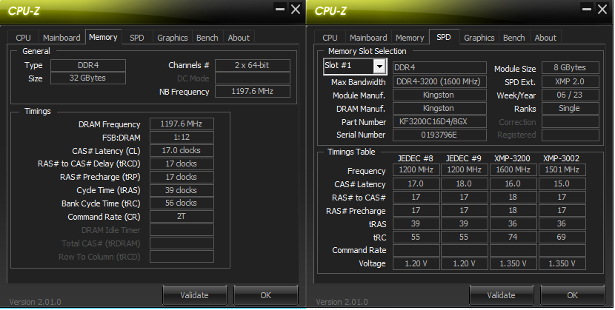Image resolution: width=615 pixels, height=310 pixels.
Task: Click the DRAM Manuf. Kingston field
Action: pos(439,109)
